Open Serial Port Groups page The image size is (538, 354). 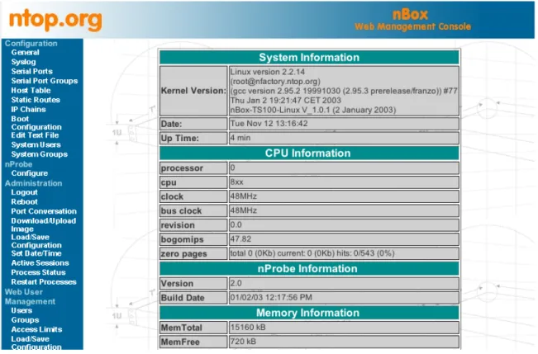(x=45, y=81)
